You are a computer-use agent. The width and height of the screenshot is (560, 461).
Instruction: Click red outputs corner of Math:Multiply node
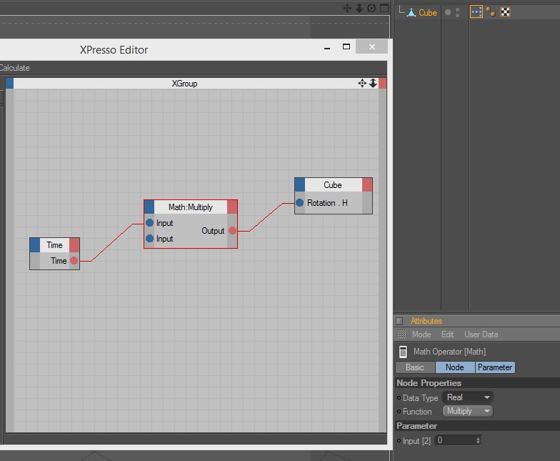tap(232, 207)
